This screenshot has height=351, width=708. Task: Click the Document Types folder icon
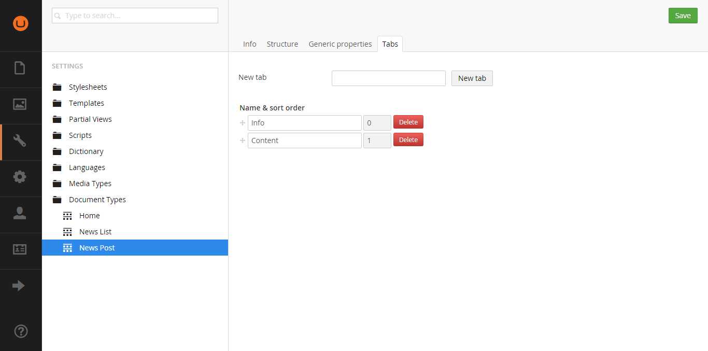point(57,200)
